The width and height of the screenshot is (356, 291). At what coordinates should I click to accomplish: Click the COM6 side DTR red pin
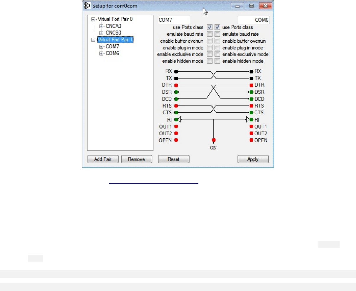click(251, 85)
